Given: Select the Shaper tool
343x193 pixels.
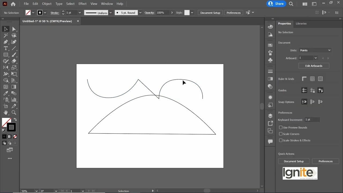Looking at the screenshot, I should point(6,61).
